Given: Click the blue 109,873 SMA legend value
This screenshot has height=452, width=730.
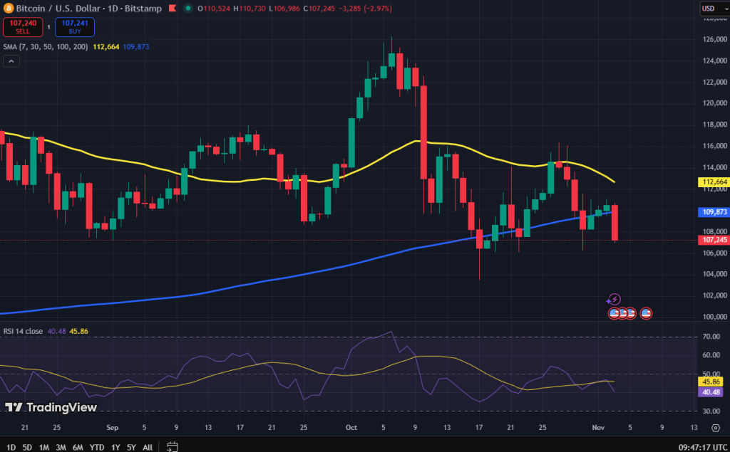Looking at the screenshot, I should [x=136, y=46].
